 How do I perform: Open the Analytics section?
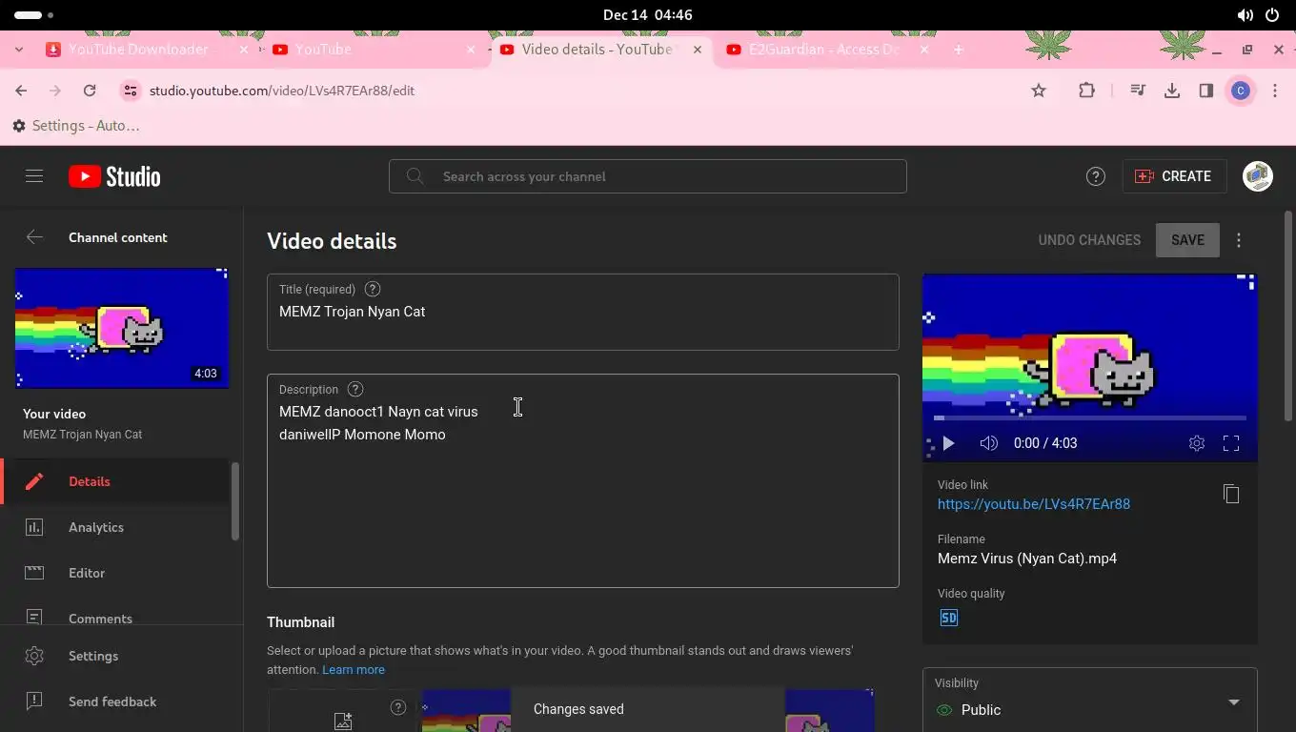116,527
